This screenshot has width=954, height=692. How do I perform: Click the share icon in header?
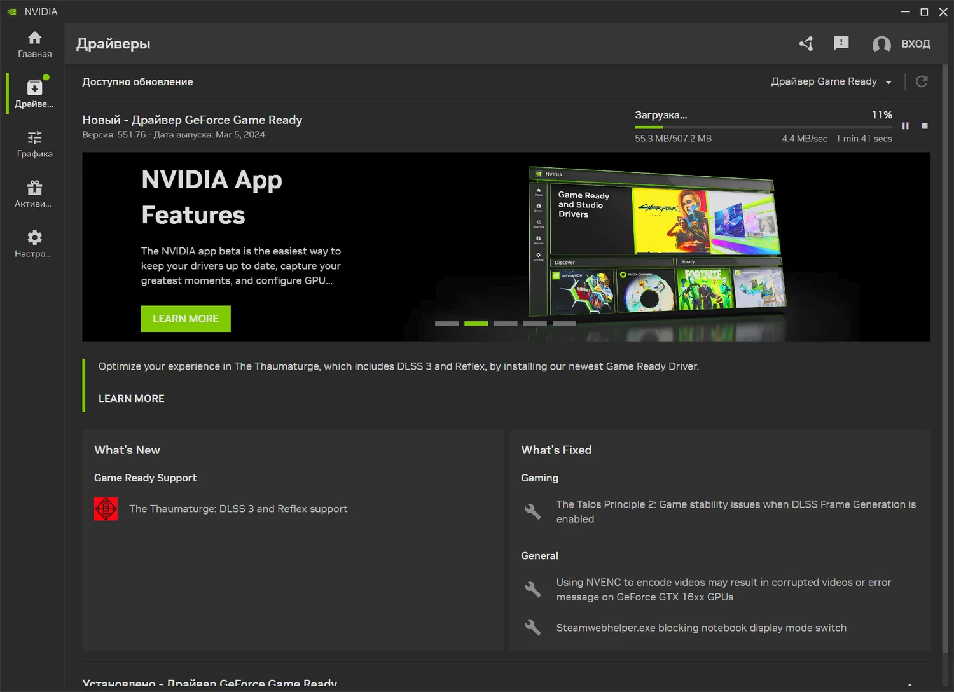(806, 43)
